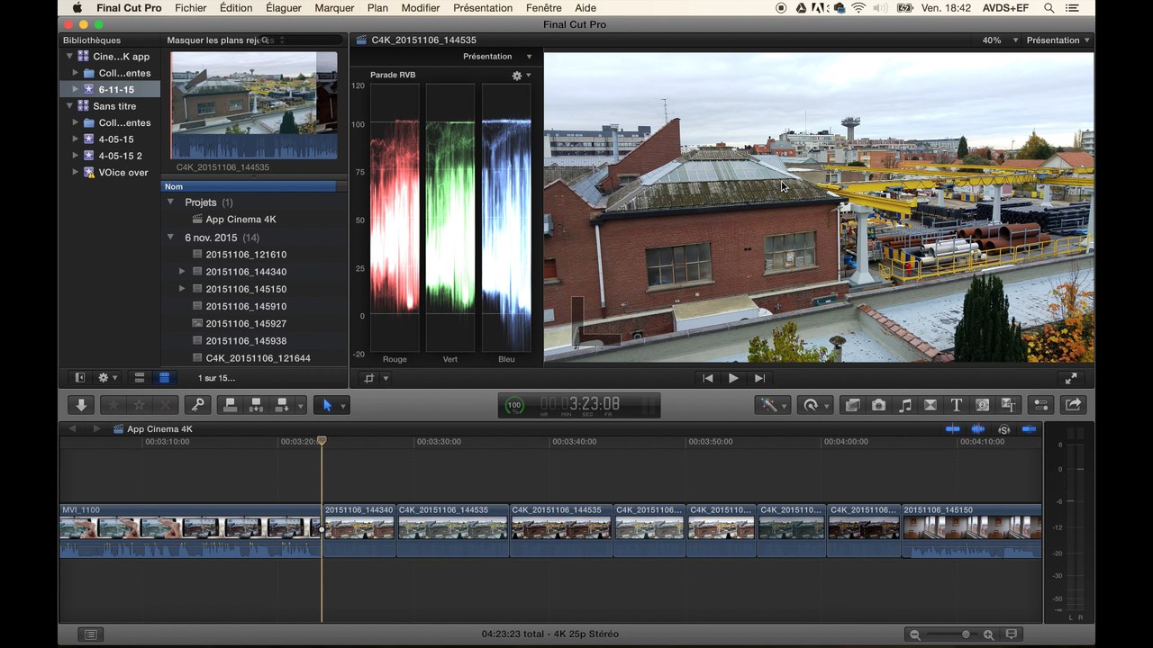The image size is (1153, 648).
Task: Open the Élaguer menu
Action: [284, 8]
